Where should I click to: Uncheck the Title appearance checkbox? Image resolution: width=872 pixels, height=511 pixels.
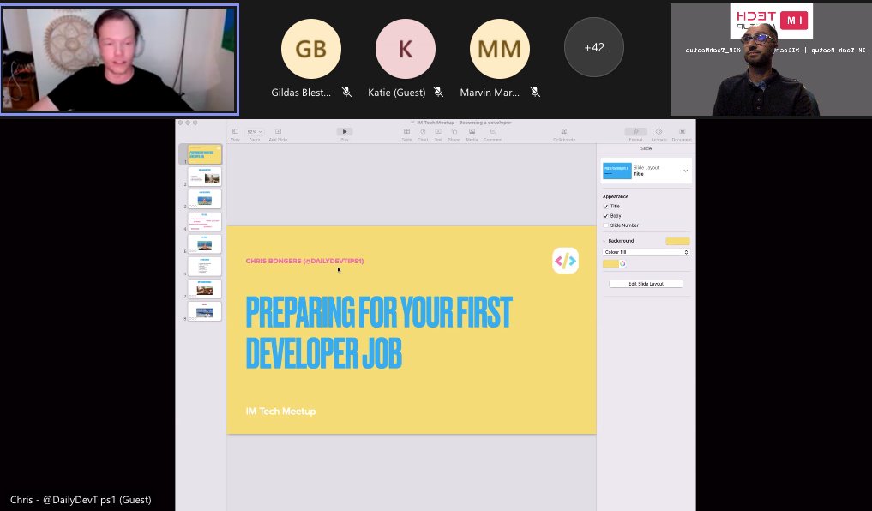click(605, 206)
